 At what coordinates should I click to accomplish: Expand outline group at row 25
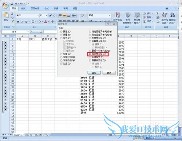coord(5,77)
